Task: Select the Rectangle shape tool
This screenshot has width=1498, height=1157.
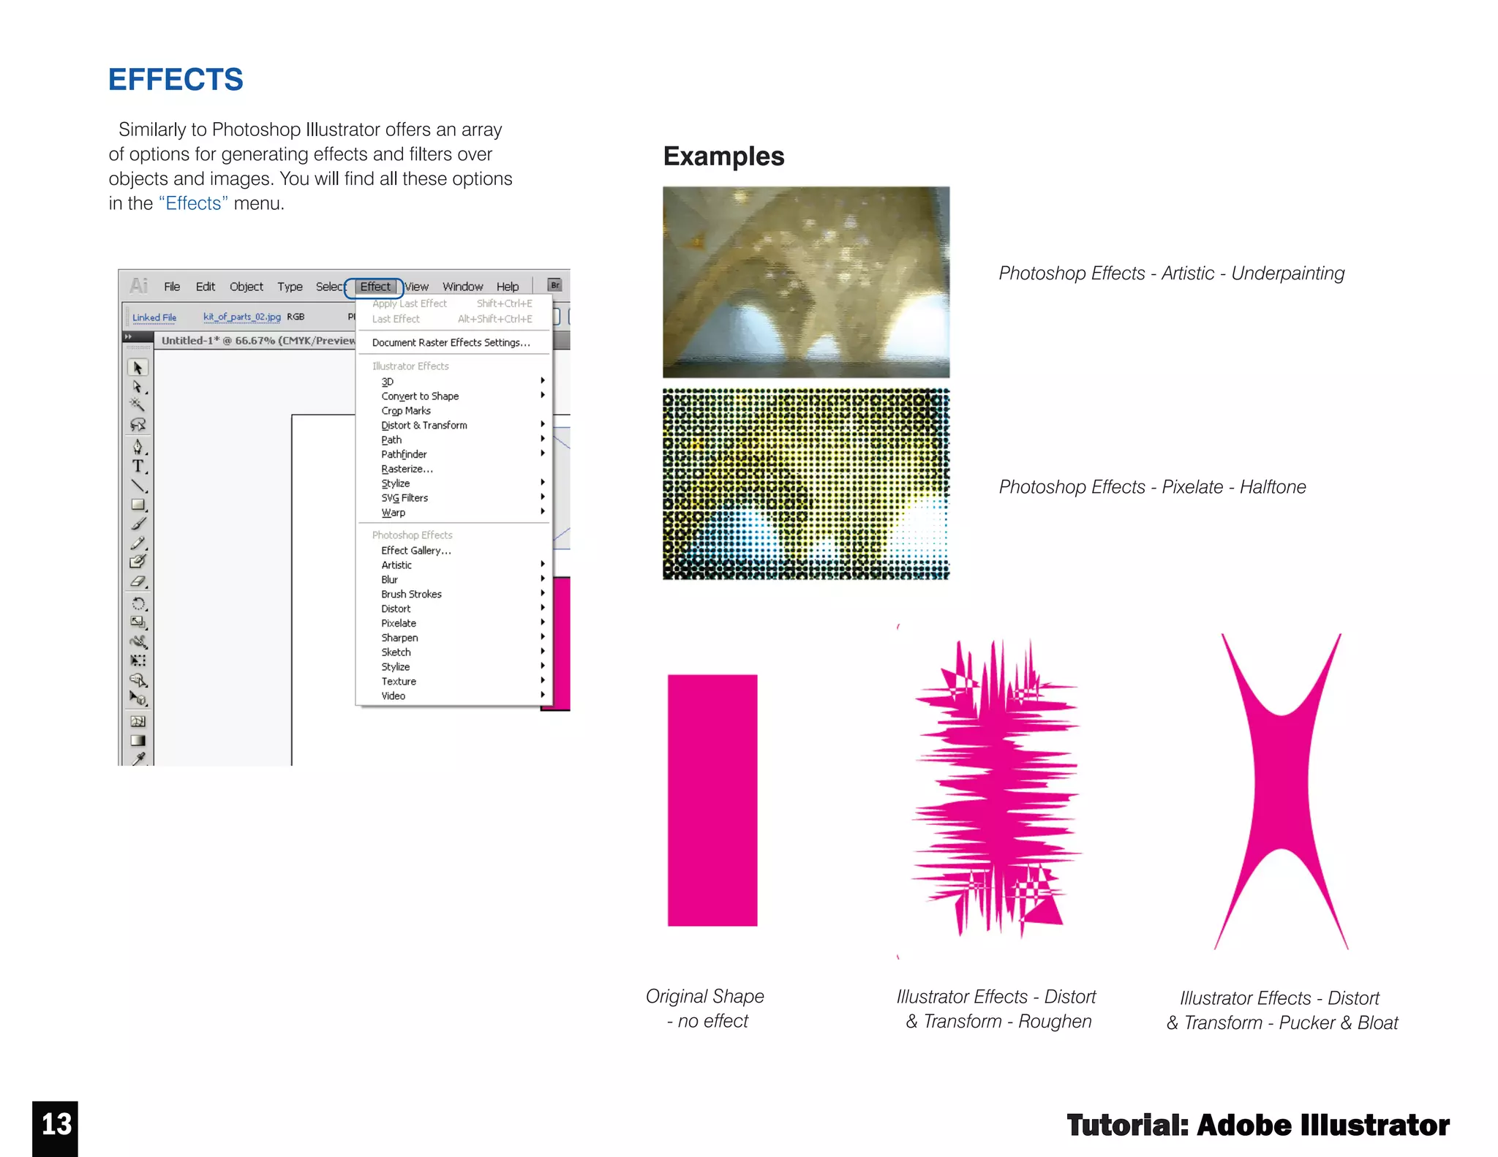Action: 138,505
